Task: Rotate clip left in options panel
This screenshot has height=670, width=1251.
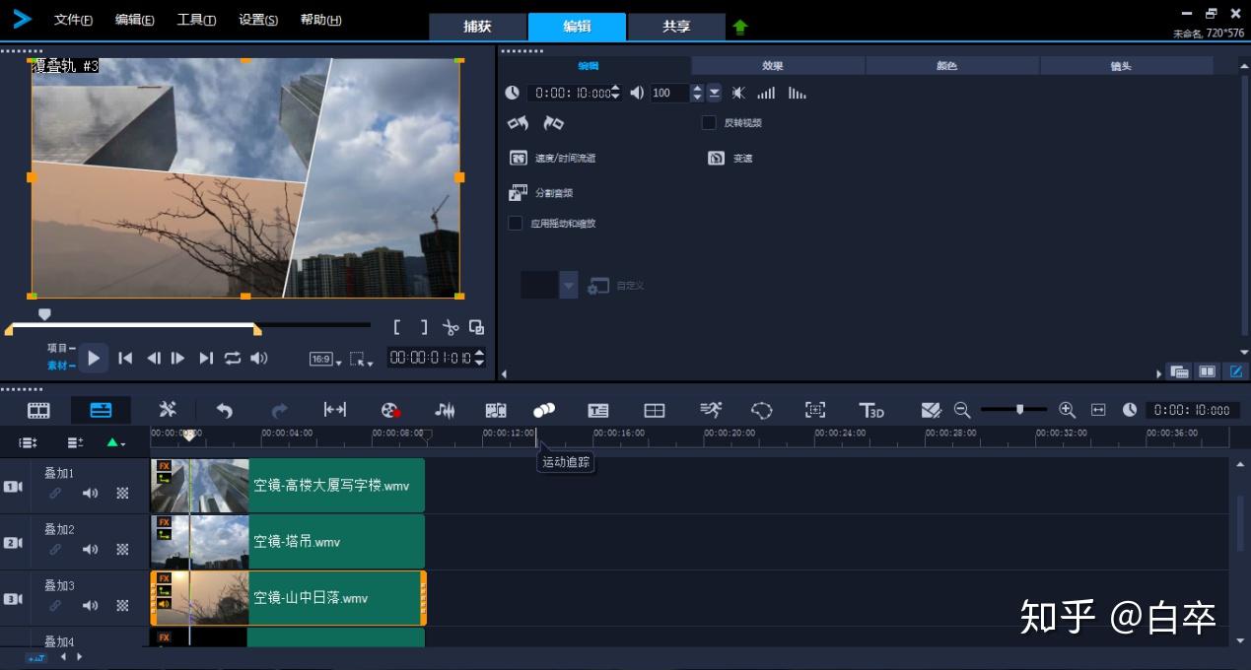Action: tap(518, 123)
